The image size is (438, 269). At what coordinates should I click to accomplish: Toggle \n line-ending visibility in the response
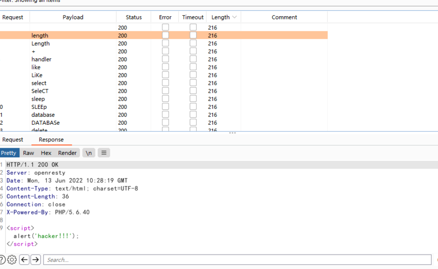(x=89, y=153)
